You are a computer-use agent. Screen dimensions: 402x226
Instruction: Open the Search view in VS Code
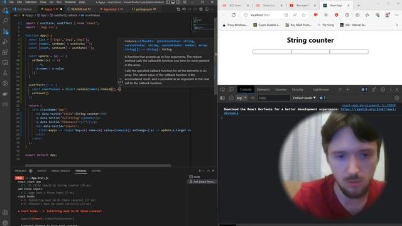(x=5, y=21)
